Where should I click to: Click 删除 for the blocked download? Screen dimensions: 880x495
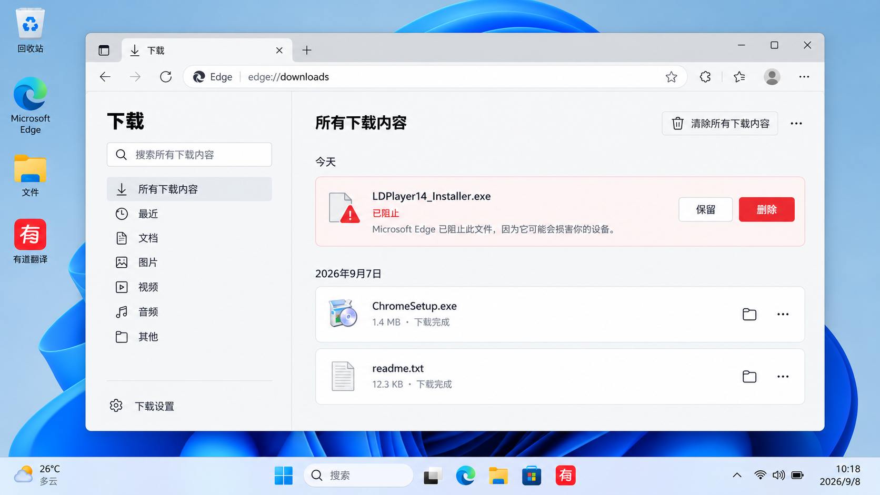click(x=766, y=209)
